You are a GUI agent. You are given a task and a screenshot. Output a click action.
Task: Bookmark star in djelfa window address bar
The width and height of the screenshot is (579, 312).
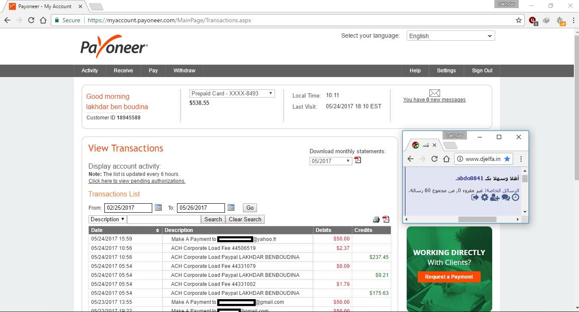[x=507, y=159]
